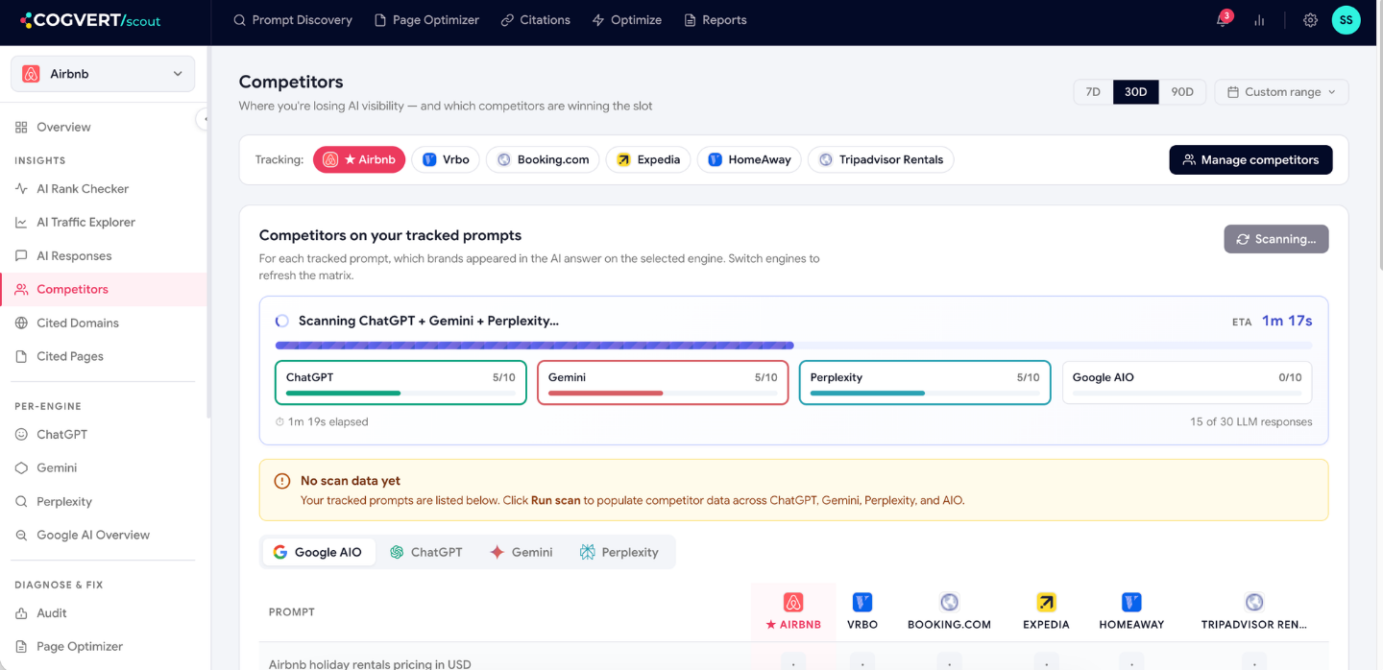
Task: Open the Airbnb brand selector dropdown
Action: pyautogui.click(x=103, y=74)
